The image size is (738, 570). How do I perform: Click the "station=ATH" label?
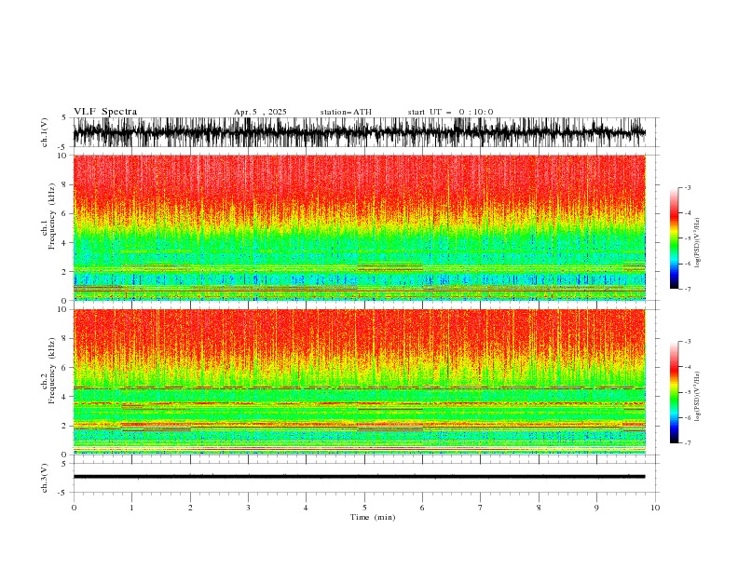coord(346,112)
